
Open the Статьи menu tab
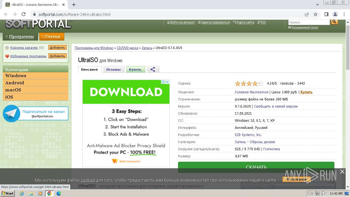click(x=52, y=36)
